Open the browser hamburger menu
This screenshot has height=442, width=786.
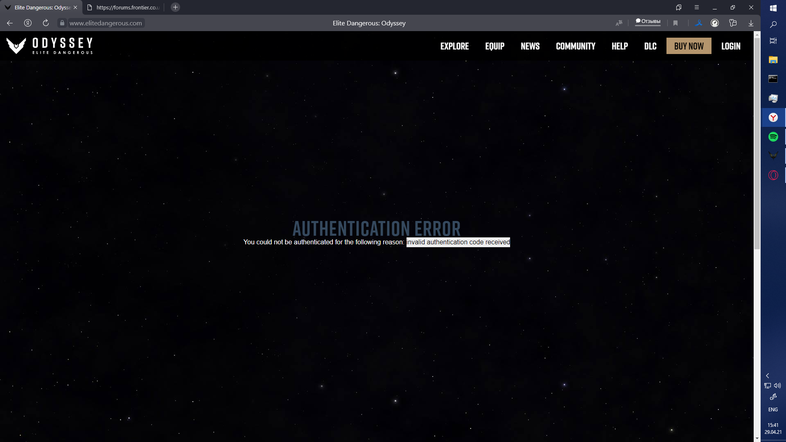697,7
